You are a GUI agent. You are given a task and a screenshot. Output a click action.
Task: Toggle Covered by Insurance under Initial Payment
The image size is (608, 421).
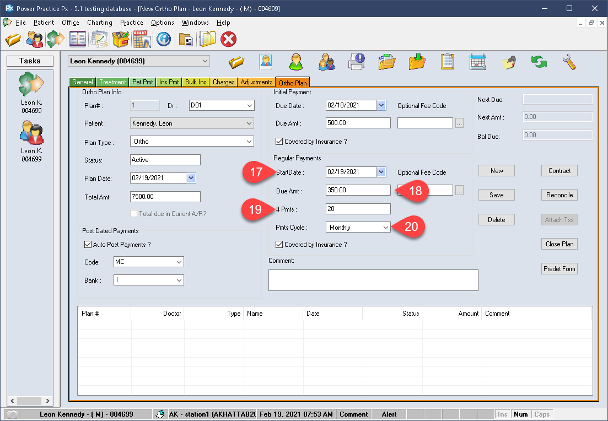[279, 142]
